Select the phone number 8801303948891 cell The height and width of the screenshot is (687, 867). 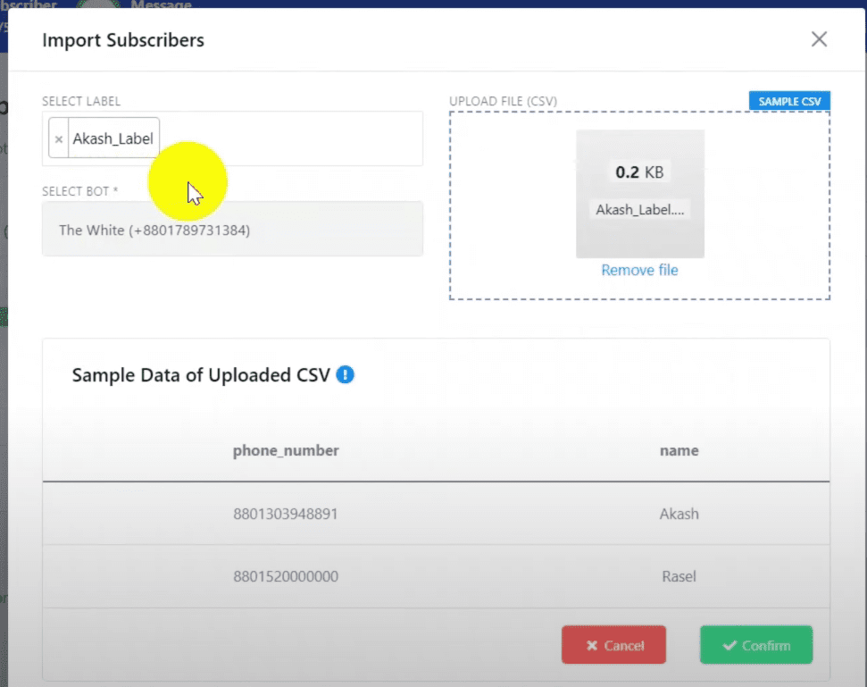click(286, 514)
